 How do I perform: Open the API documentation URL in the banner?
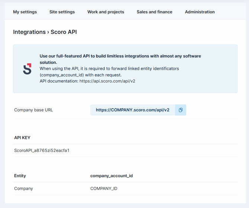[107, 81]
